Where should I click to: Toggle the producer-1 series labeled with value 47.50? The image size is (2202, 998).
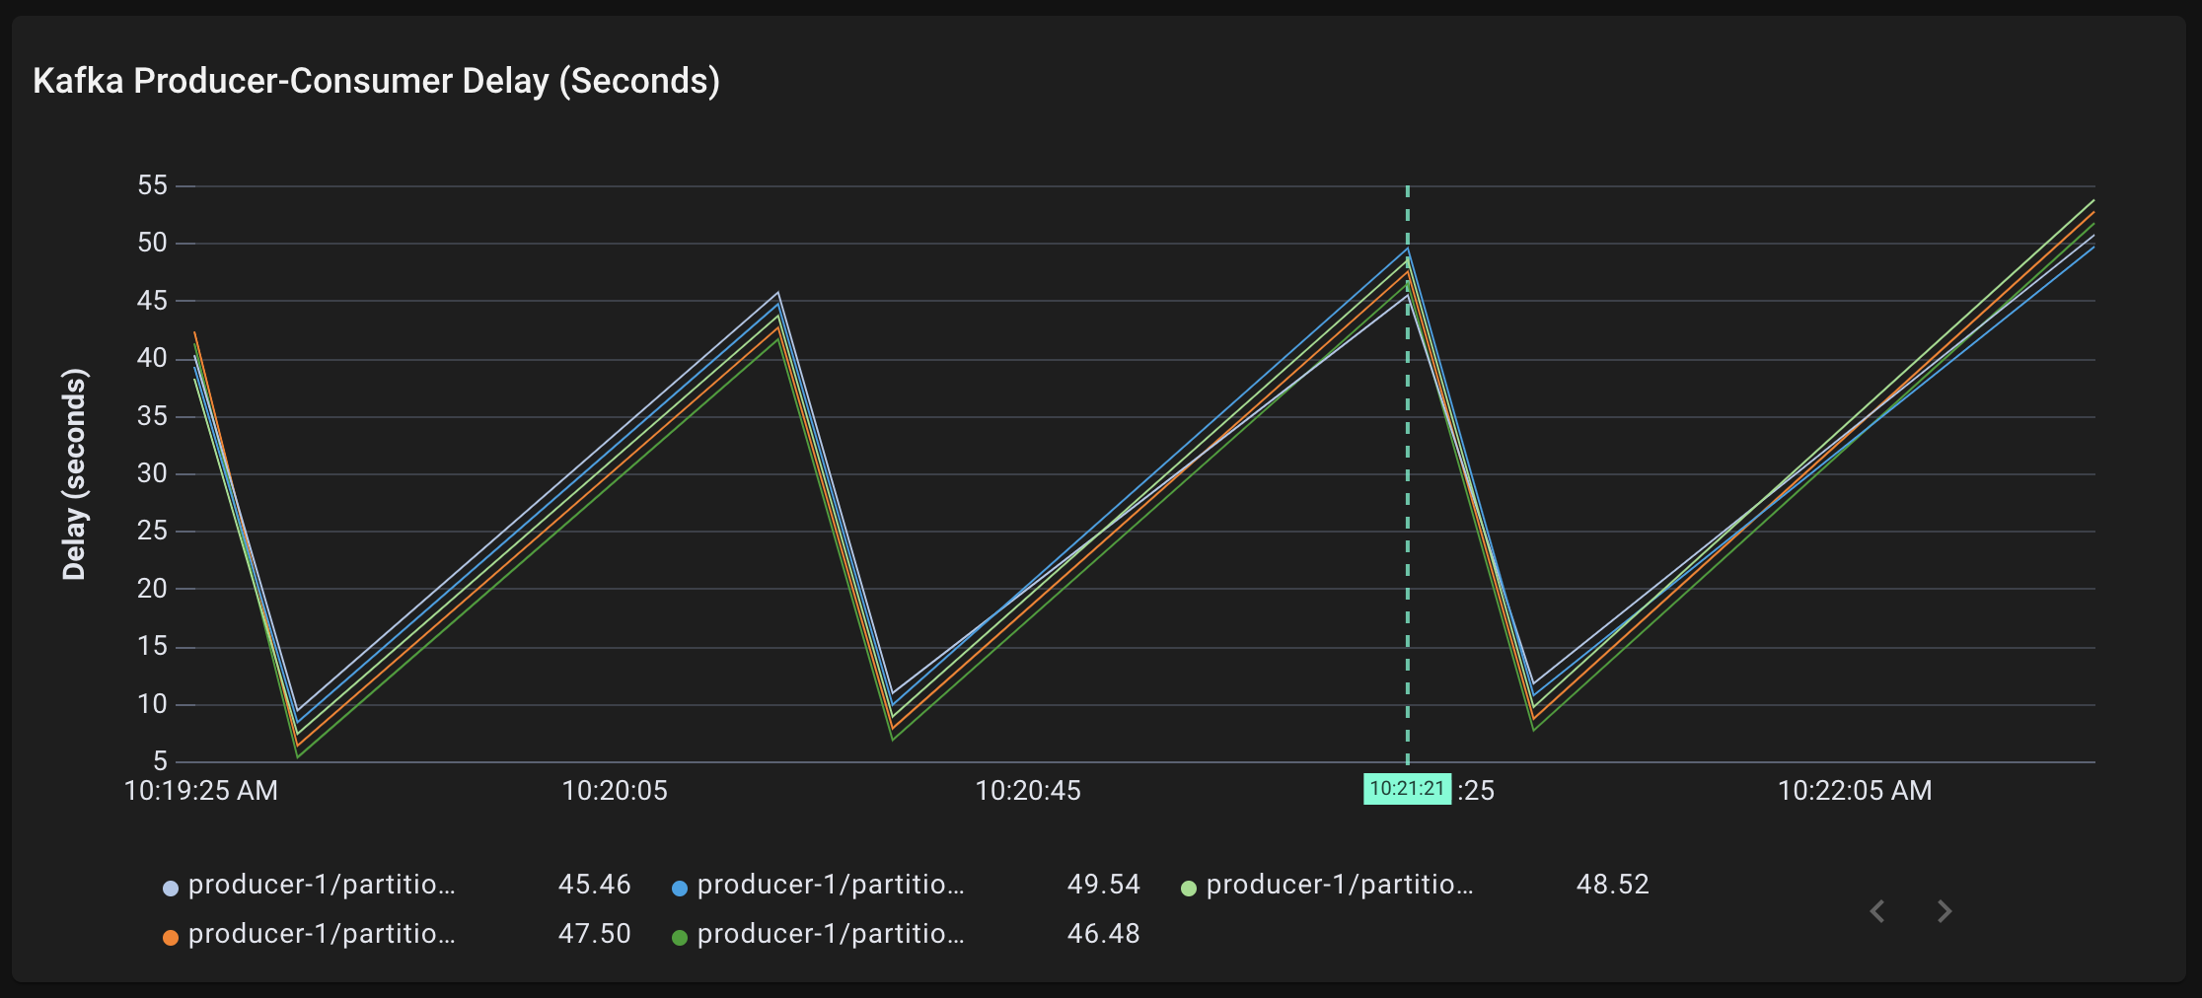[x=322, y=934]
